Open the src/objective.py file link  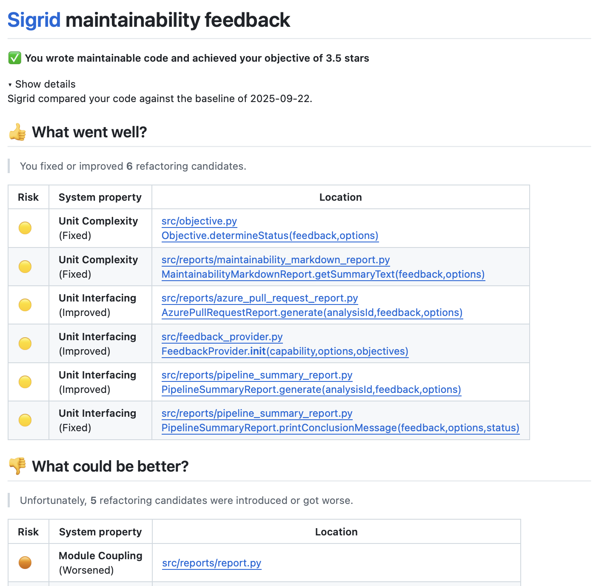[x=199, y=221]
